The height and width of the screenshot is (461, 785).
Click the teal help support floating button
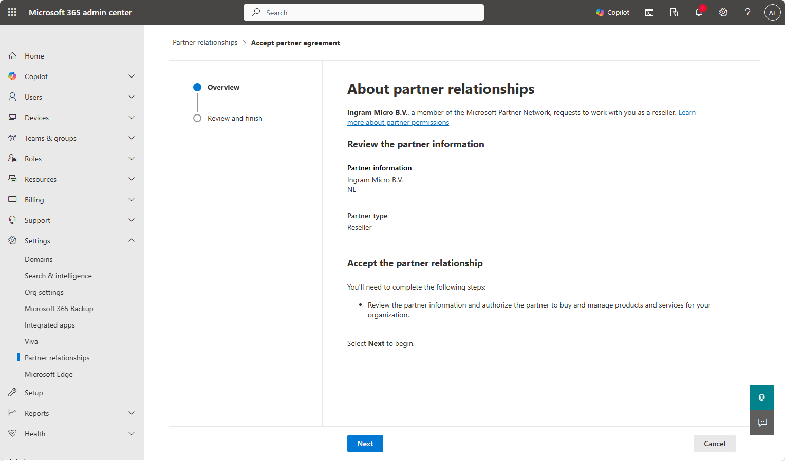click(x=762, y=397)
